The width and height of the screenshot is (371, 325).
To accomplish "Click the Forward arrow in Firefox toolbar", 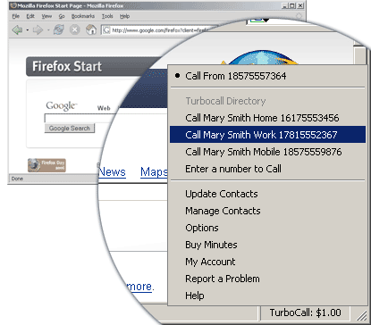I will [38, 29].
